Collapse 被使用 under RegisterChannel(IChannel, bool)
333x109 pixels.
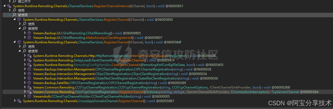(20, 51)
